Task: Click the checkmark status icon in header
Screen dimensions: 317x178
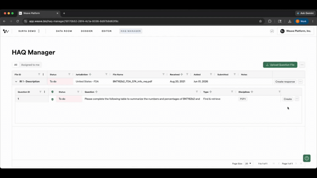Action: click(272, 31)
